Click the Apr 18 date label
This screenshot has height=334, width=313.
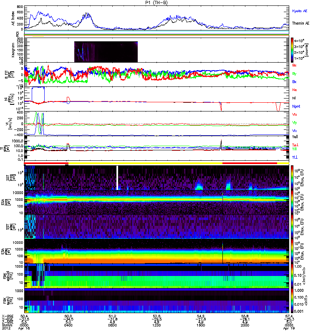(24, 329)
